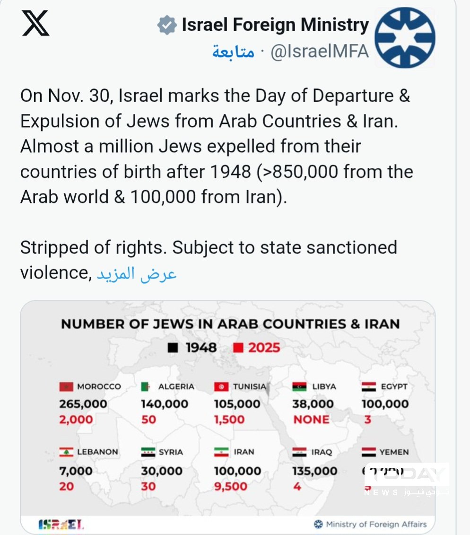Open the @IsraelMFA handle link
The width and height of the screenshot is (470, 535).
(x=319, y=52)
